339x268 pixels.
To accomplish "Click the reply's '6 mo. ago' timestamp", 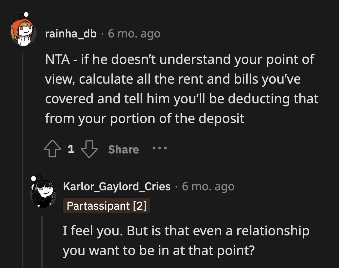I will click(x=208, y=186).
